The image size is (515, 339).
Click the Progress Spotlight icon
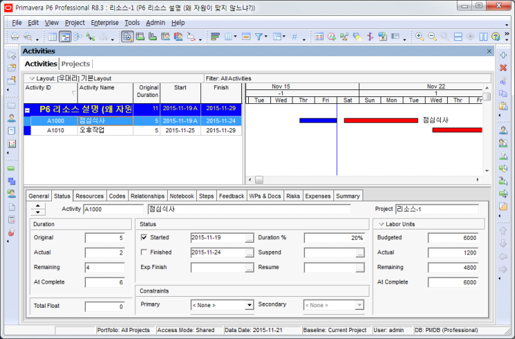tap(357, 37)
